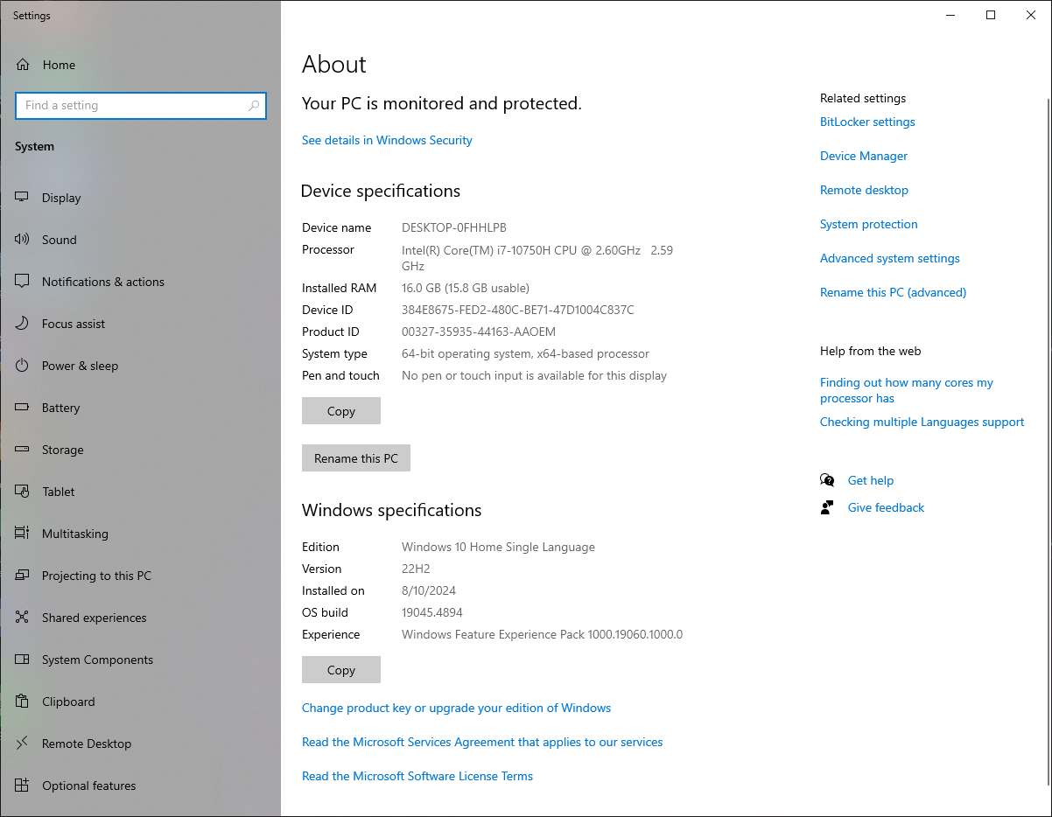Copy the Windows specifications
This screenshot has height=817, width=1052.
[340, 670]
